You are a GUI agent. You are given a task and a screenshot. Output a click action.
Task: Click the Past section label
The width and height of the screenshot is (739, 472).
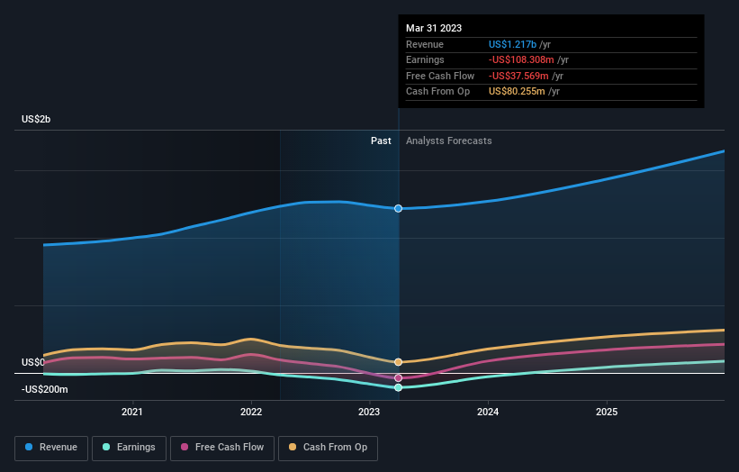(381, 141)
